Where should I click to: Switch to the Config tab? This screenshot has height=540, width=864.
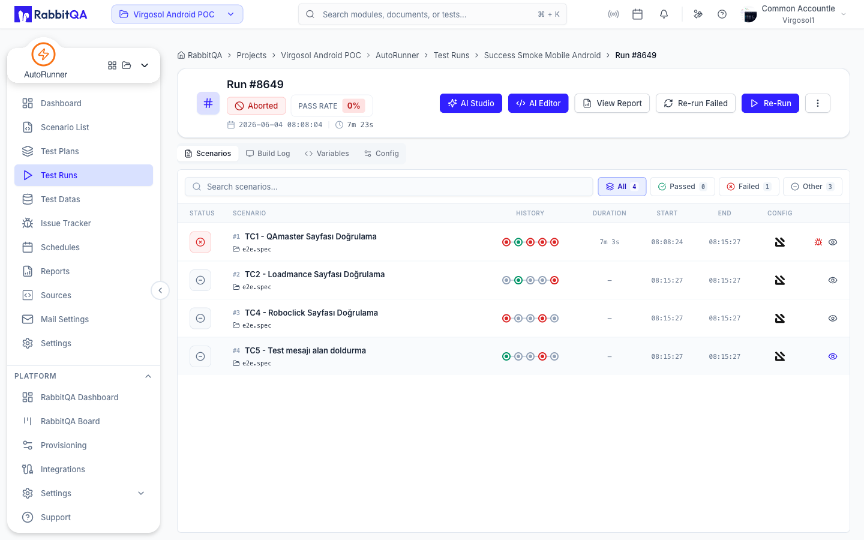click(382, 154)
